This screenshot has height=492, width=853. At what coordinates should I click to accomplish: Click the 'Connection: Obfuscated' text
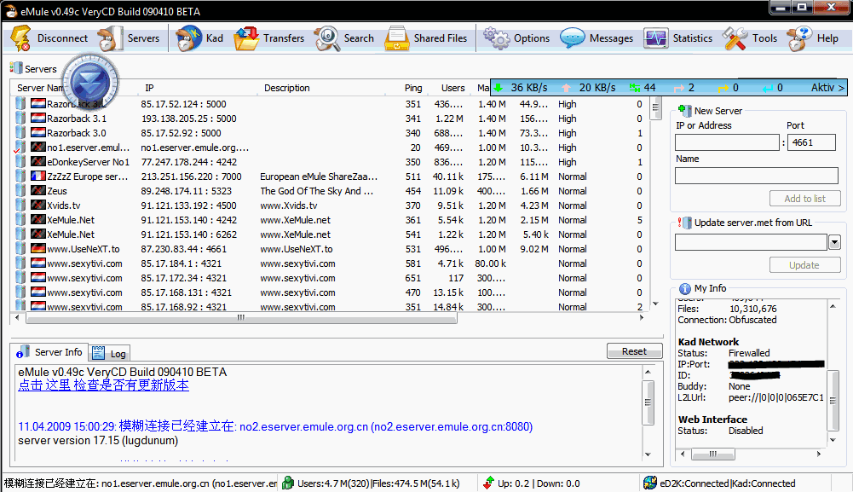tap(727, 320)
